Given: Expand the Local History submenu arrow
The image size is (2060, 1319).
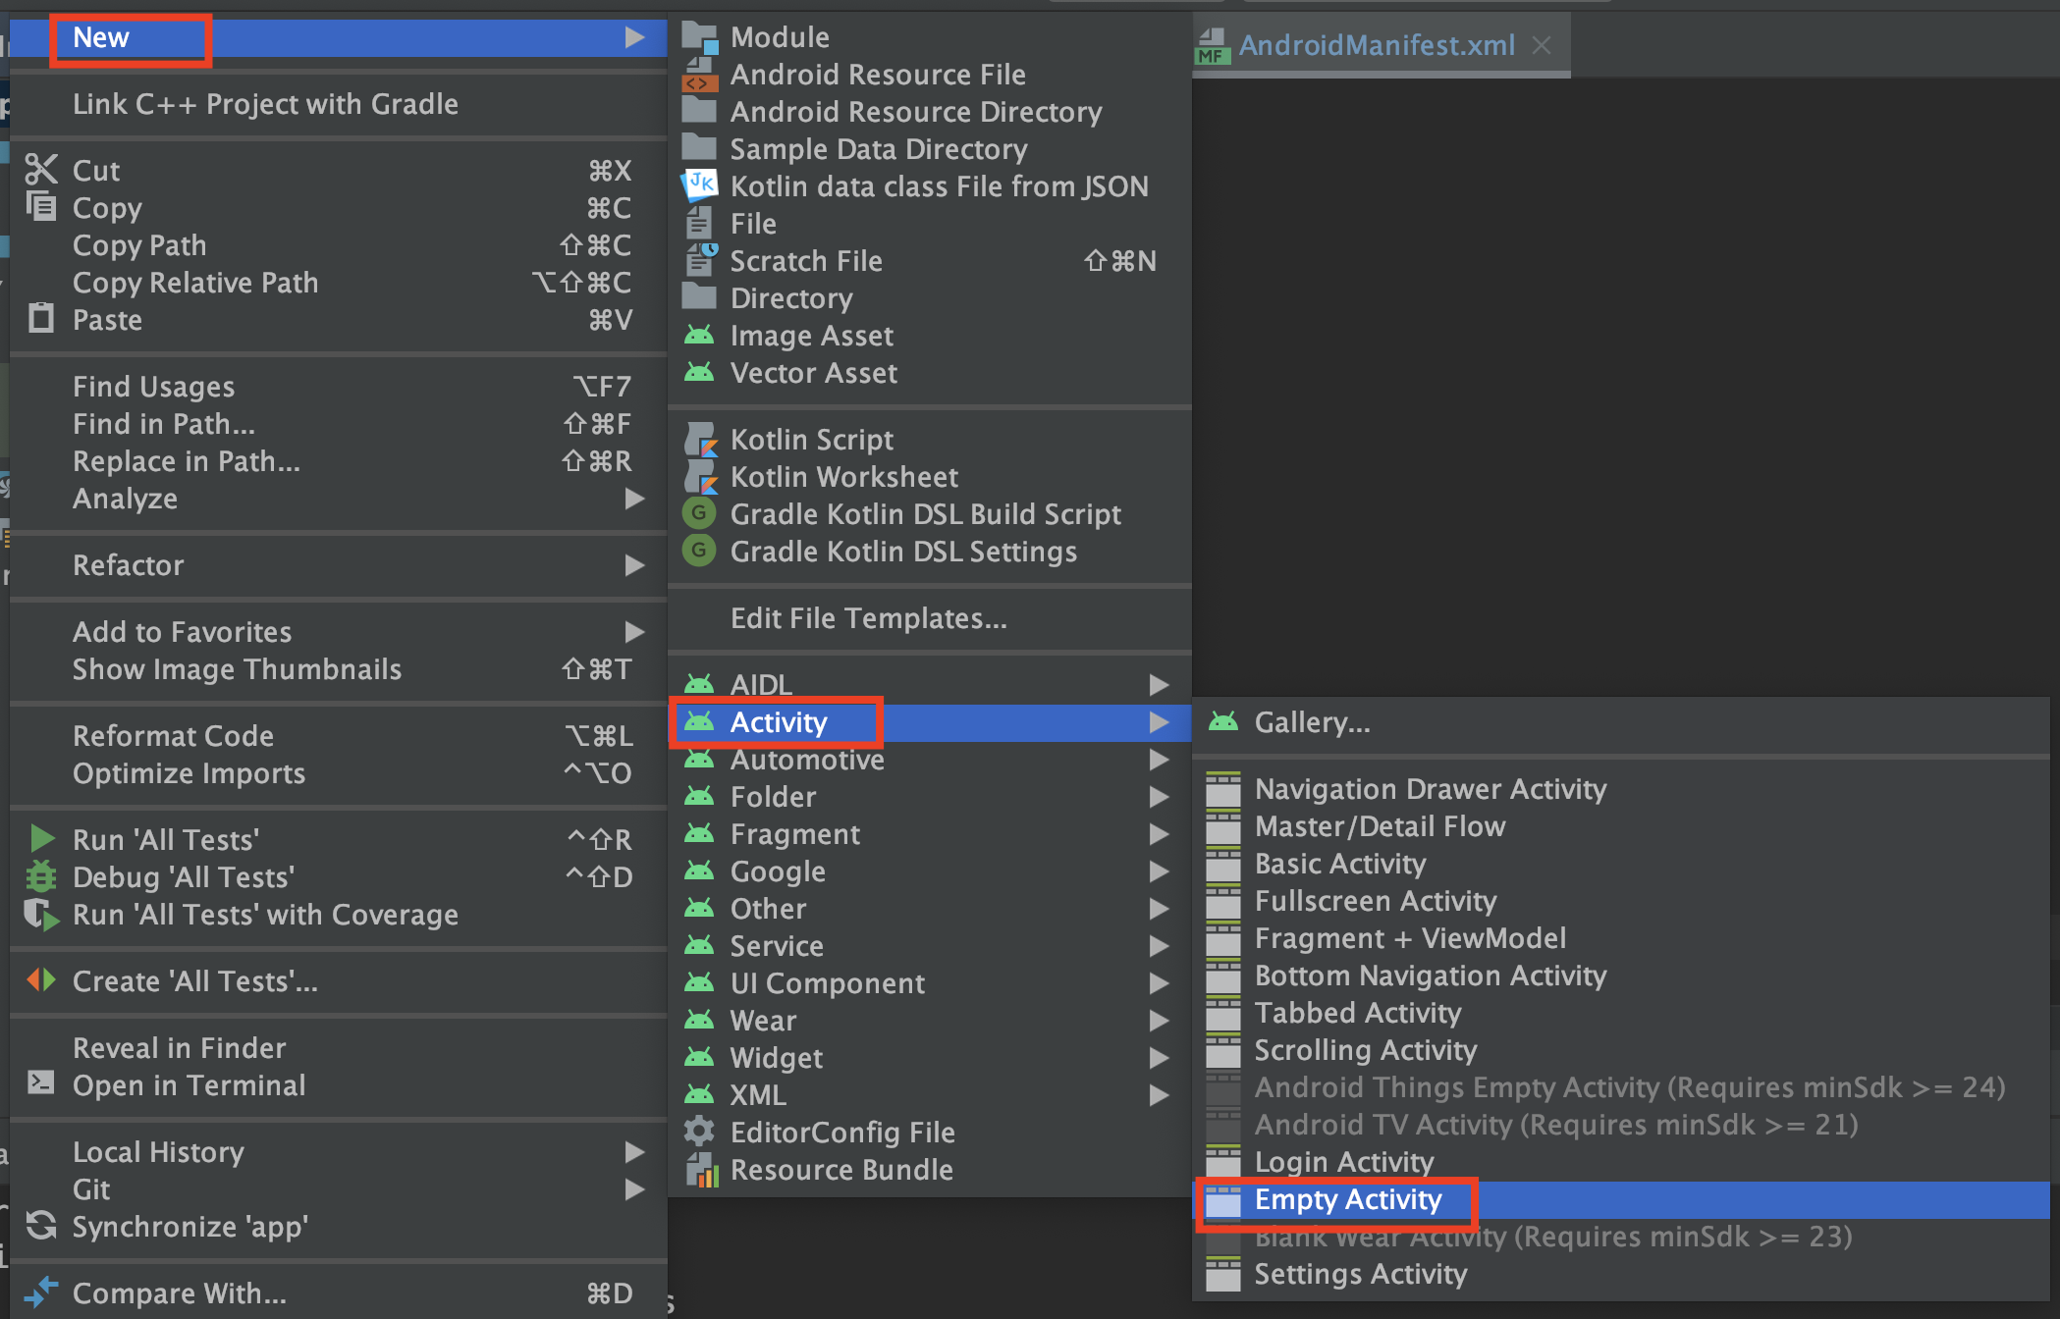Looking at the screenshot, I should [x=634, y=1152].
